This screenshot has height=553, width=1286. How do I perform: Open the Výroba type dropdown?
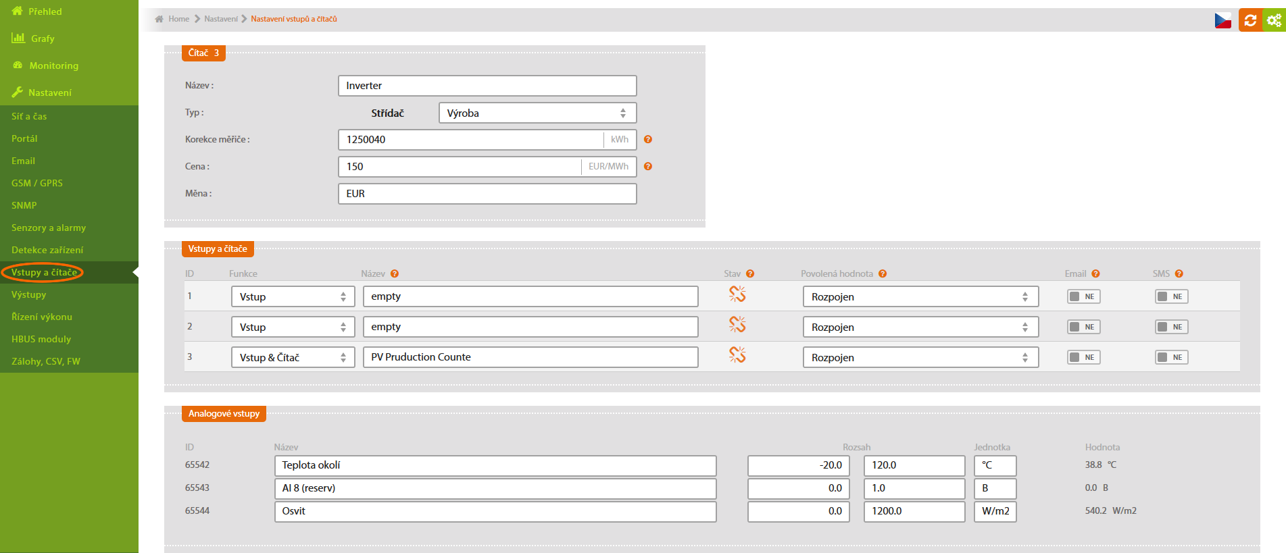(537, 113)
